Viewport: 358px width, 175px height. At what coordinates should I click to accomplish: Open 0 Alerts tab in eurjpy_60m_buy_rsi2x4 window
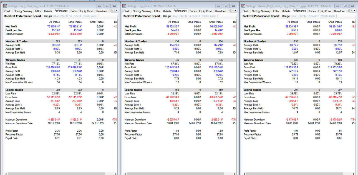coord(48,11)
